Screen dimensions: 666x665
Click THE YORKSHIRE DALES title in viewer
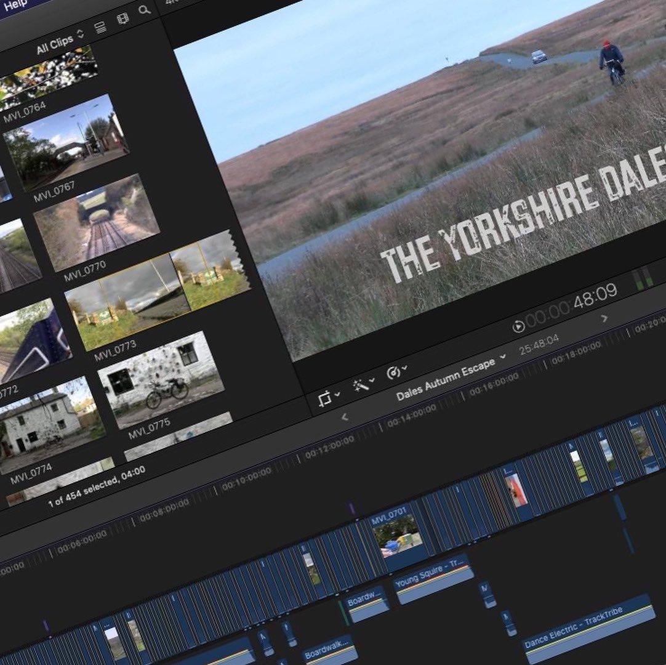pos(524,214)
